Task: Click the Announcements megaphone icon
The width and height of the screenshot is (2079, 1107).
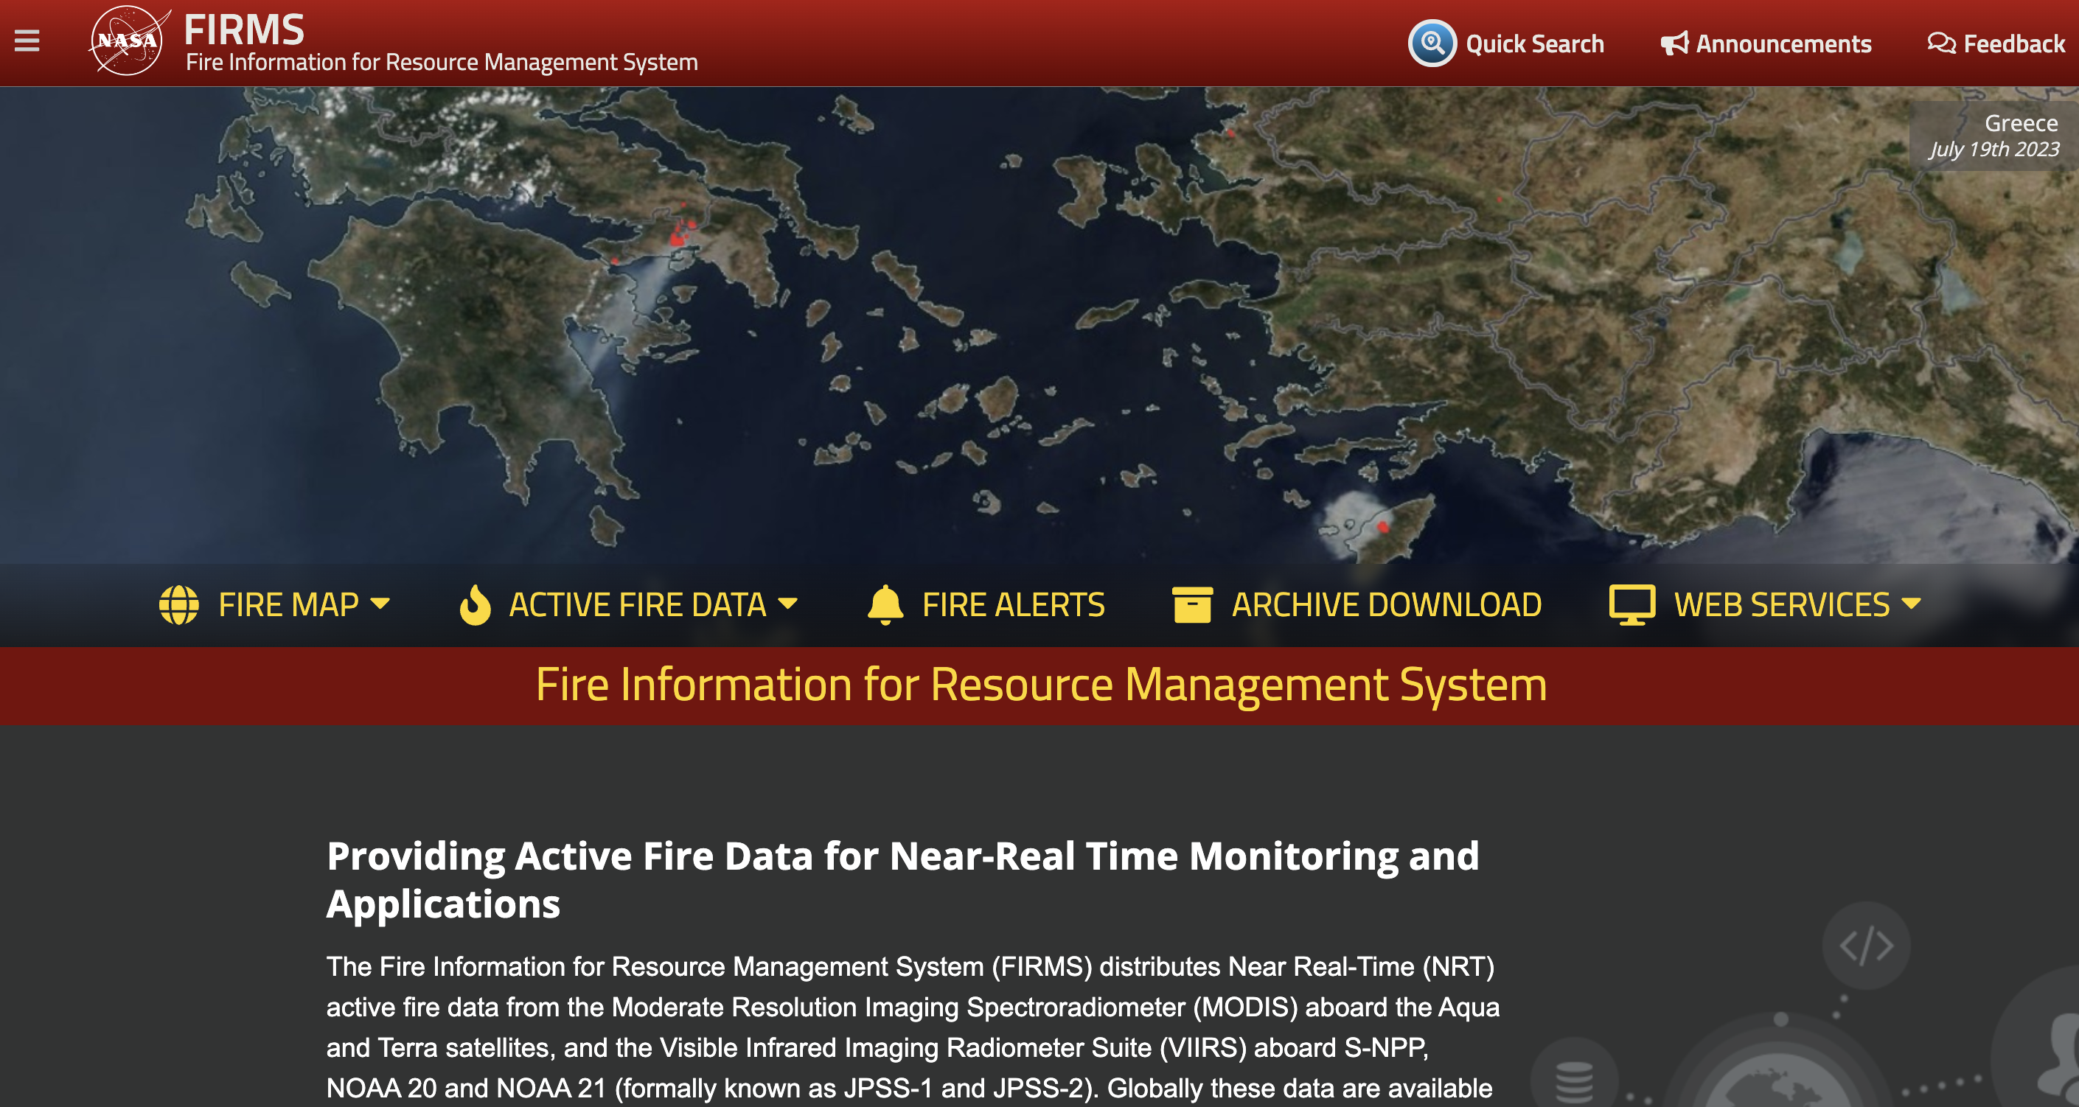Action: [x=1674, y=43]
